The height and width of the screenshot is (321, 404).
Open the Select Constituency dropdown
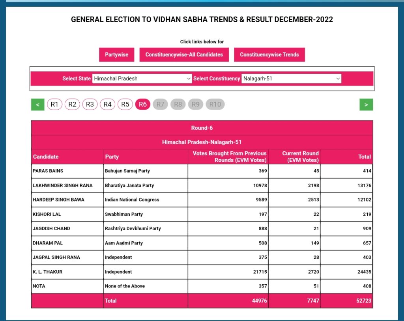click(x=291, y=78)
